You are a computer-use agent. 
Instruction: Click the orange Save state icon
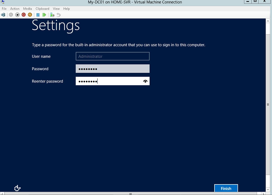(30, 15)
